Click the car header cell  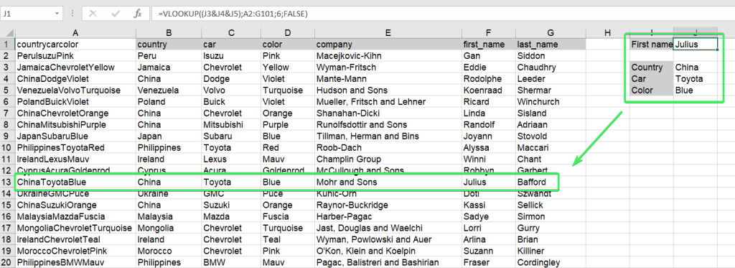(x=231, y=44)
